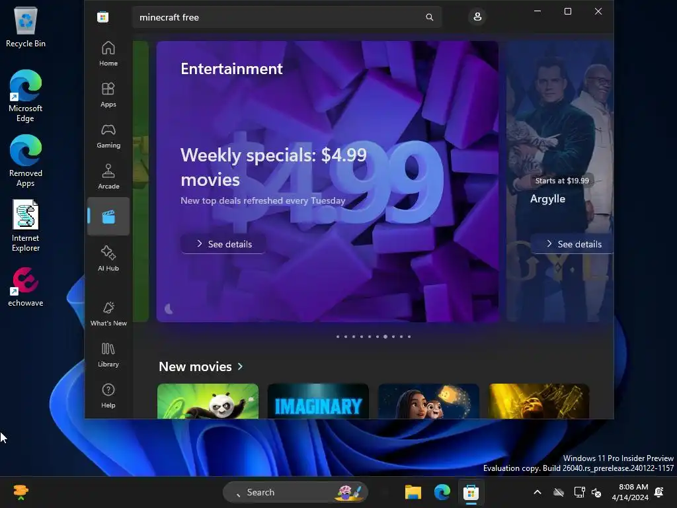Viewport: 677px width, 508px height.
Task: Click the Weekly specials $4.99 banner
Action: point(327,181)
